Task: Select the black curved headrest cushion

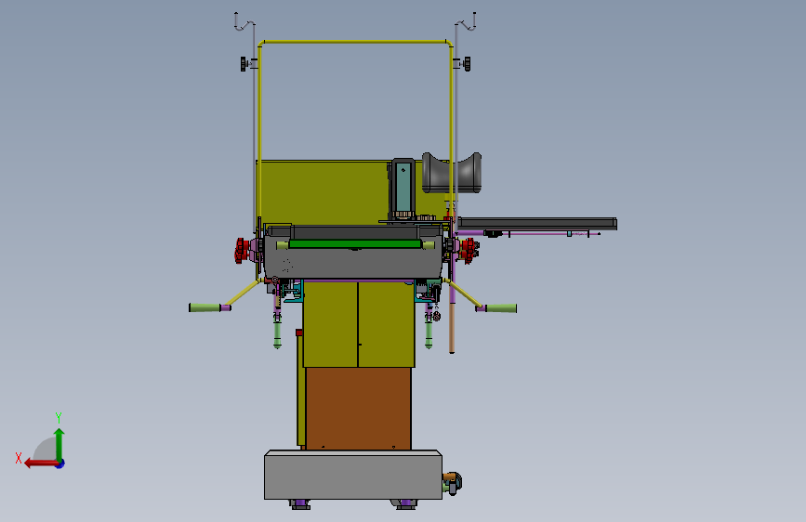Action: [x=452, y=173]
